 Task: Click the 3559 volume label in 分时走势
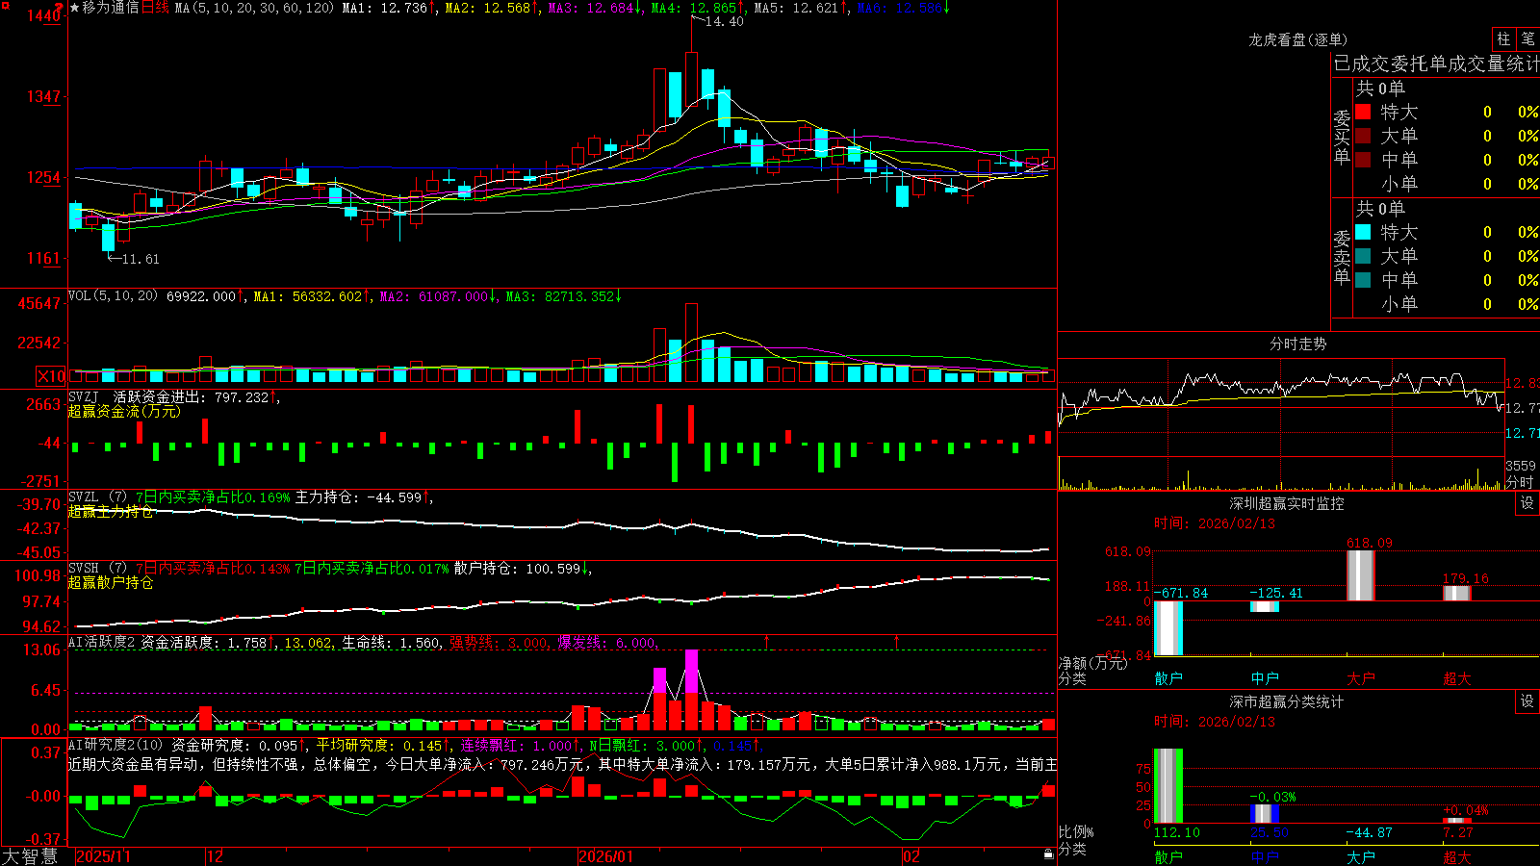pos(1521,466)
